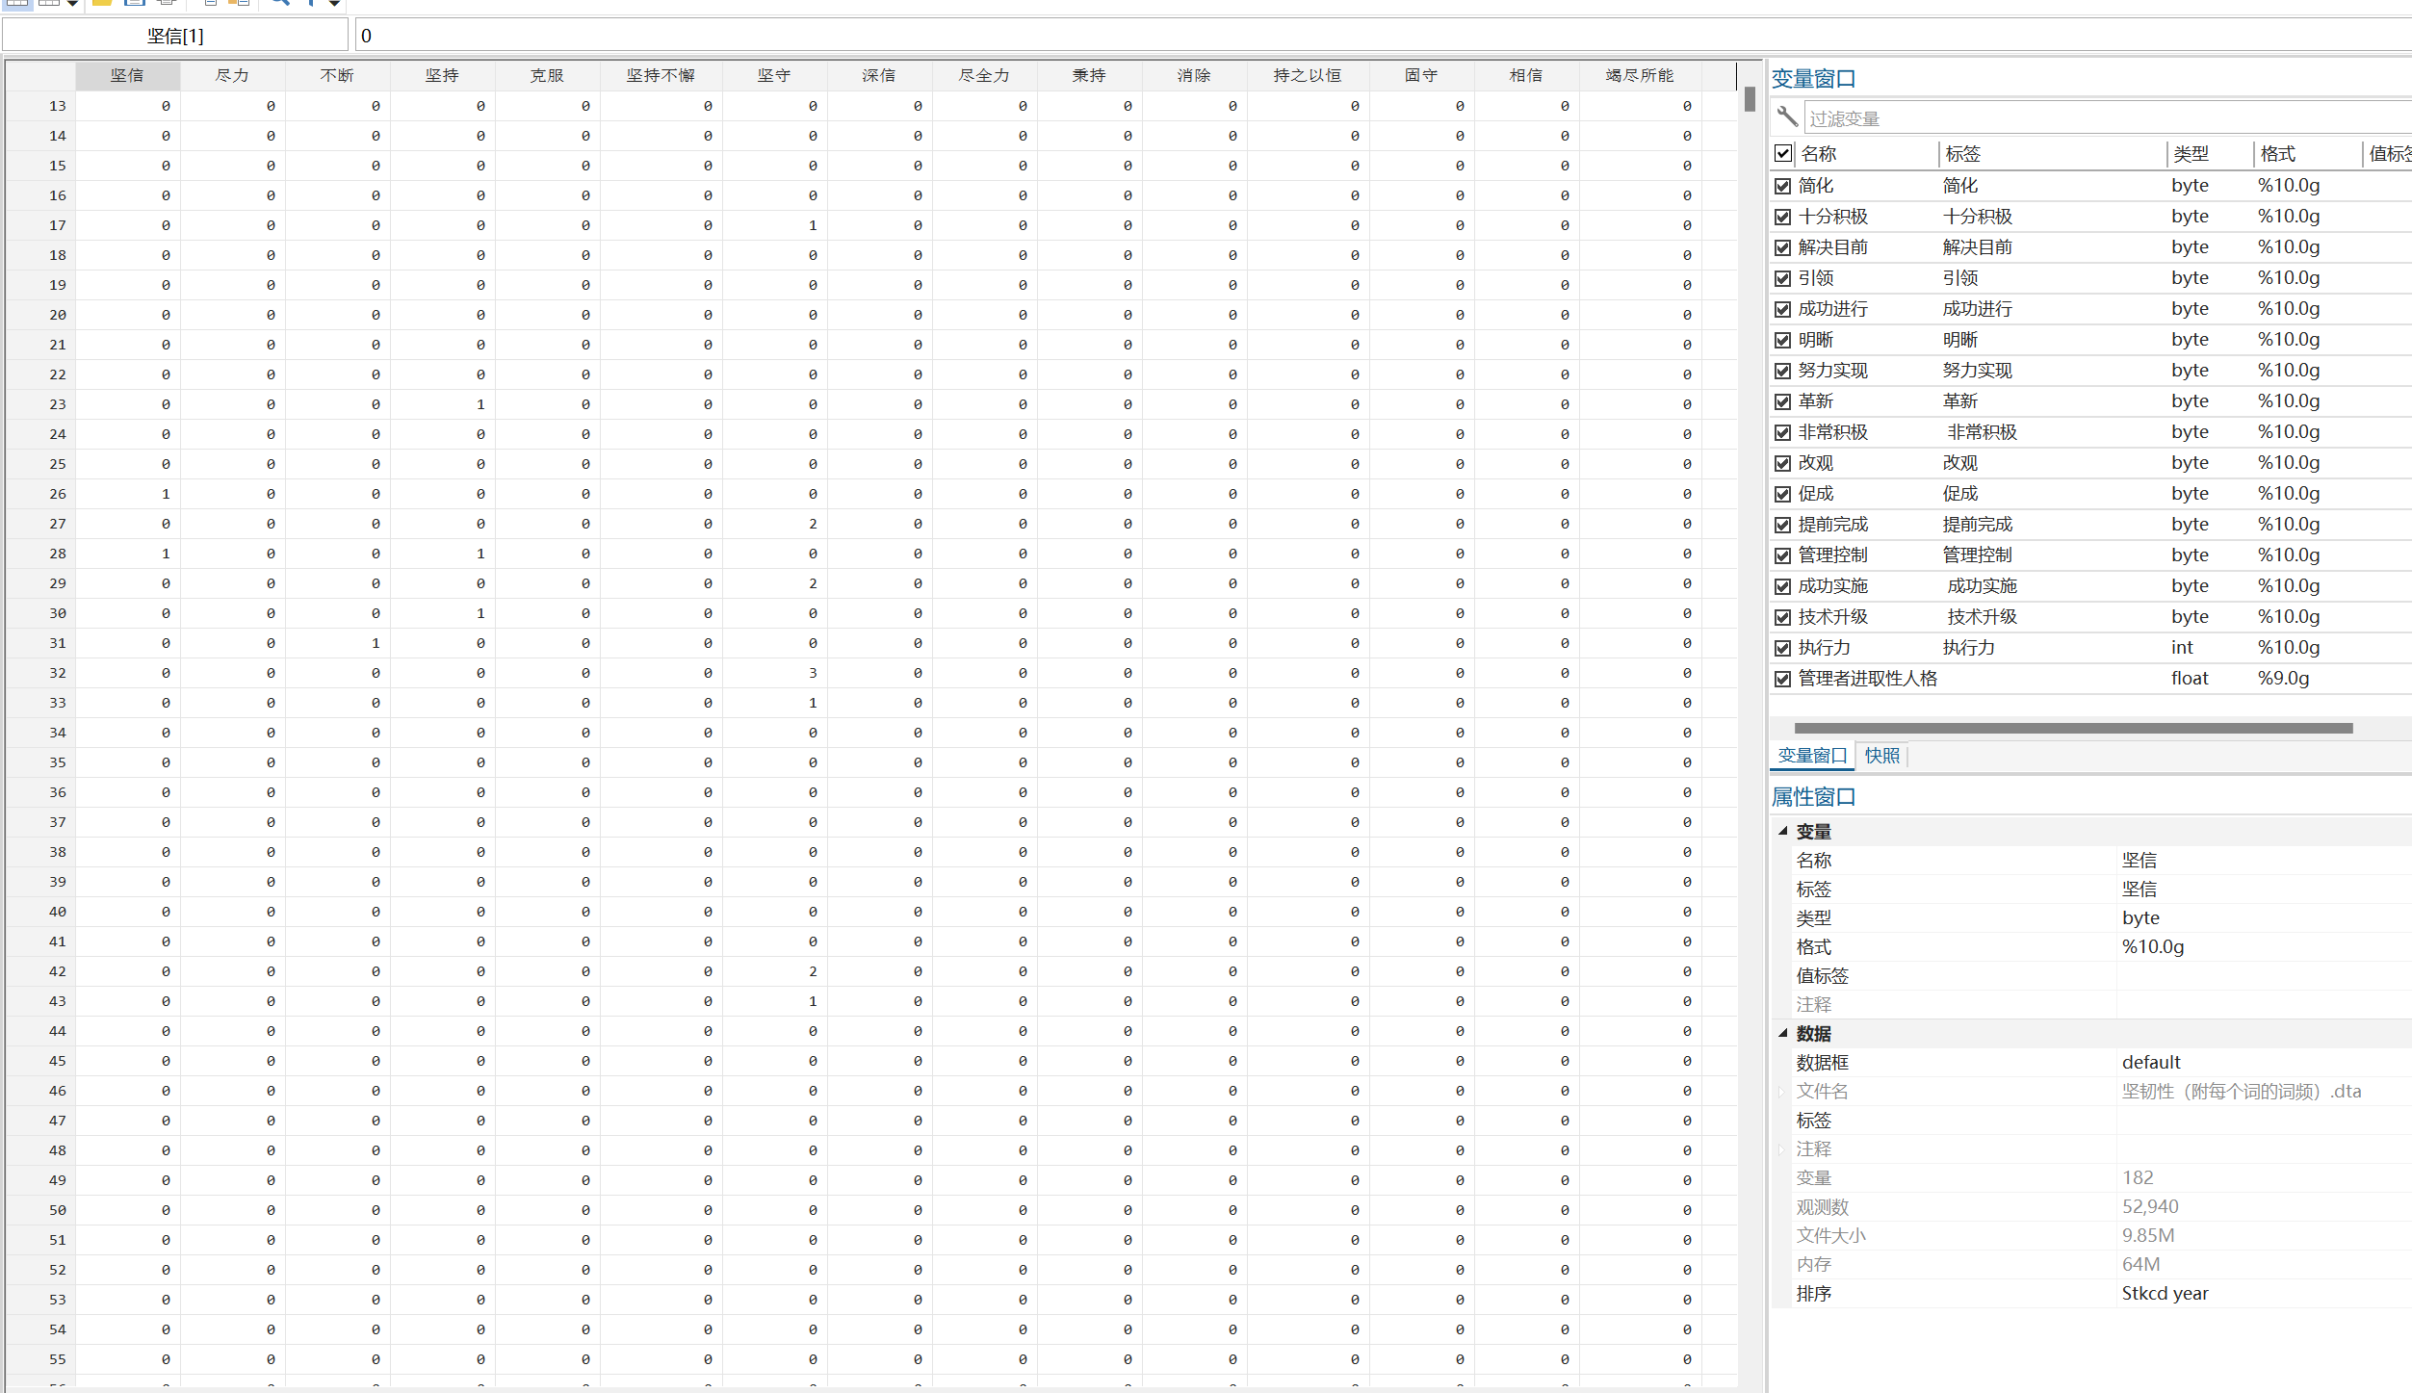Toggle the select-all checkbox beside 名称 header
Screen dimensions: 2412x1393
1782,153
